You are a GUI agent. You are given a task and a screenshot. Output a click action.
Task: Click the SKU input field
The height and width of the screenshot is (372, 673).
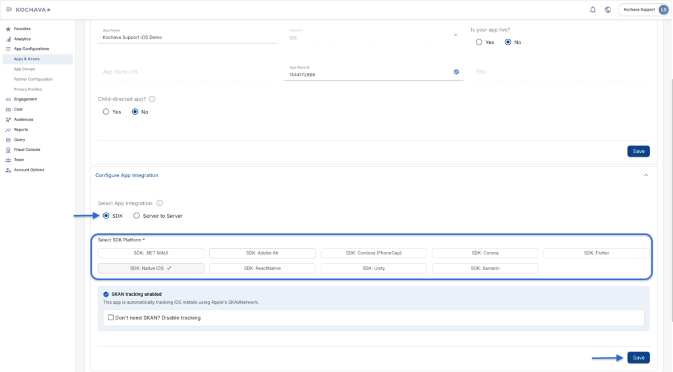(x=560, y=72)
